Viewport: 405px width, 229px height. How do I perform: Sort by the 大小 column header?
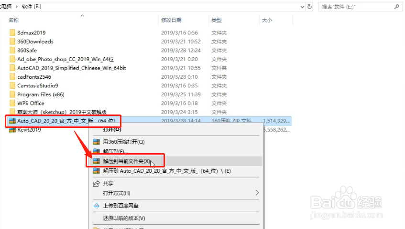(267, 20)
